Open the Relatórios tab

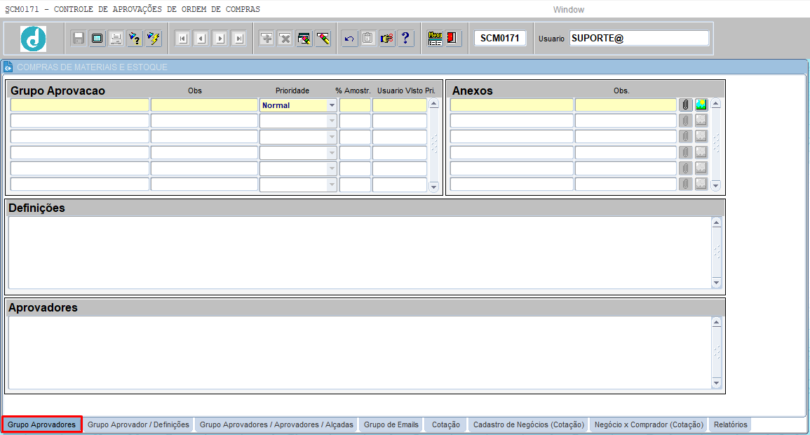coord(731,424)
